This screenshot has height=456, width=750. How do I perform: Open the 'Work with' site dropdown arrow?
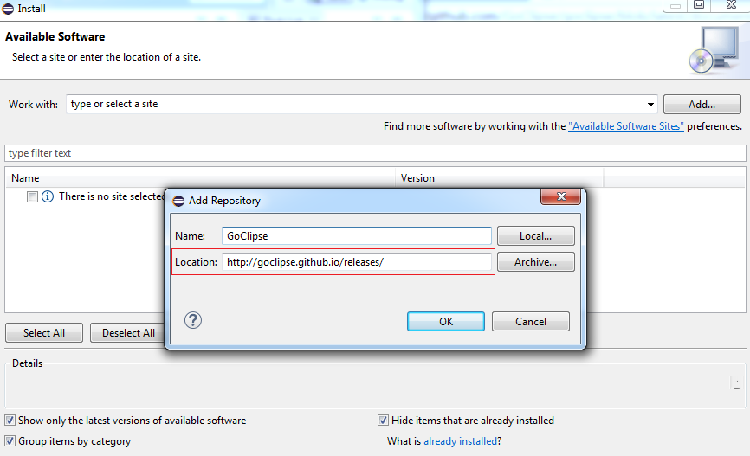650,104
